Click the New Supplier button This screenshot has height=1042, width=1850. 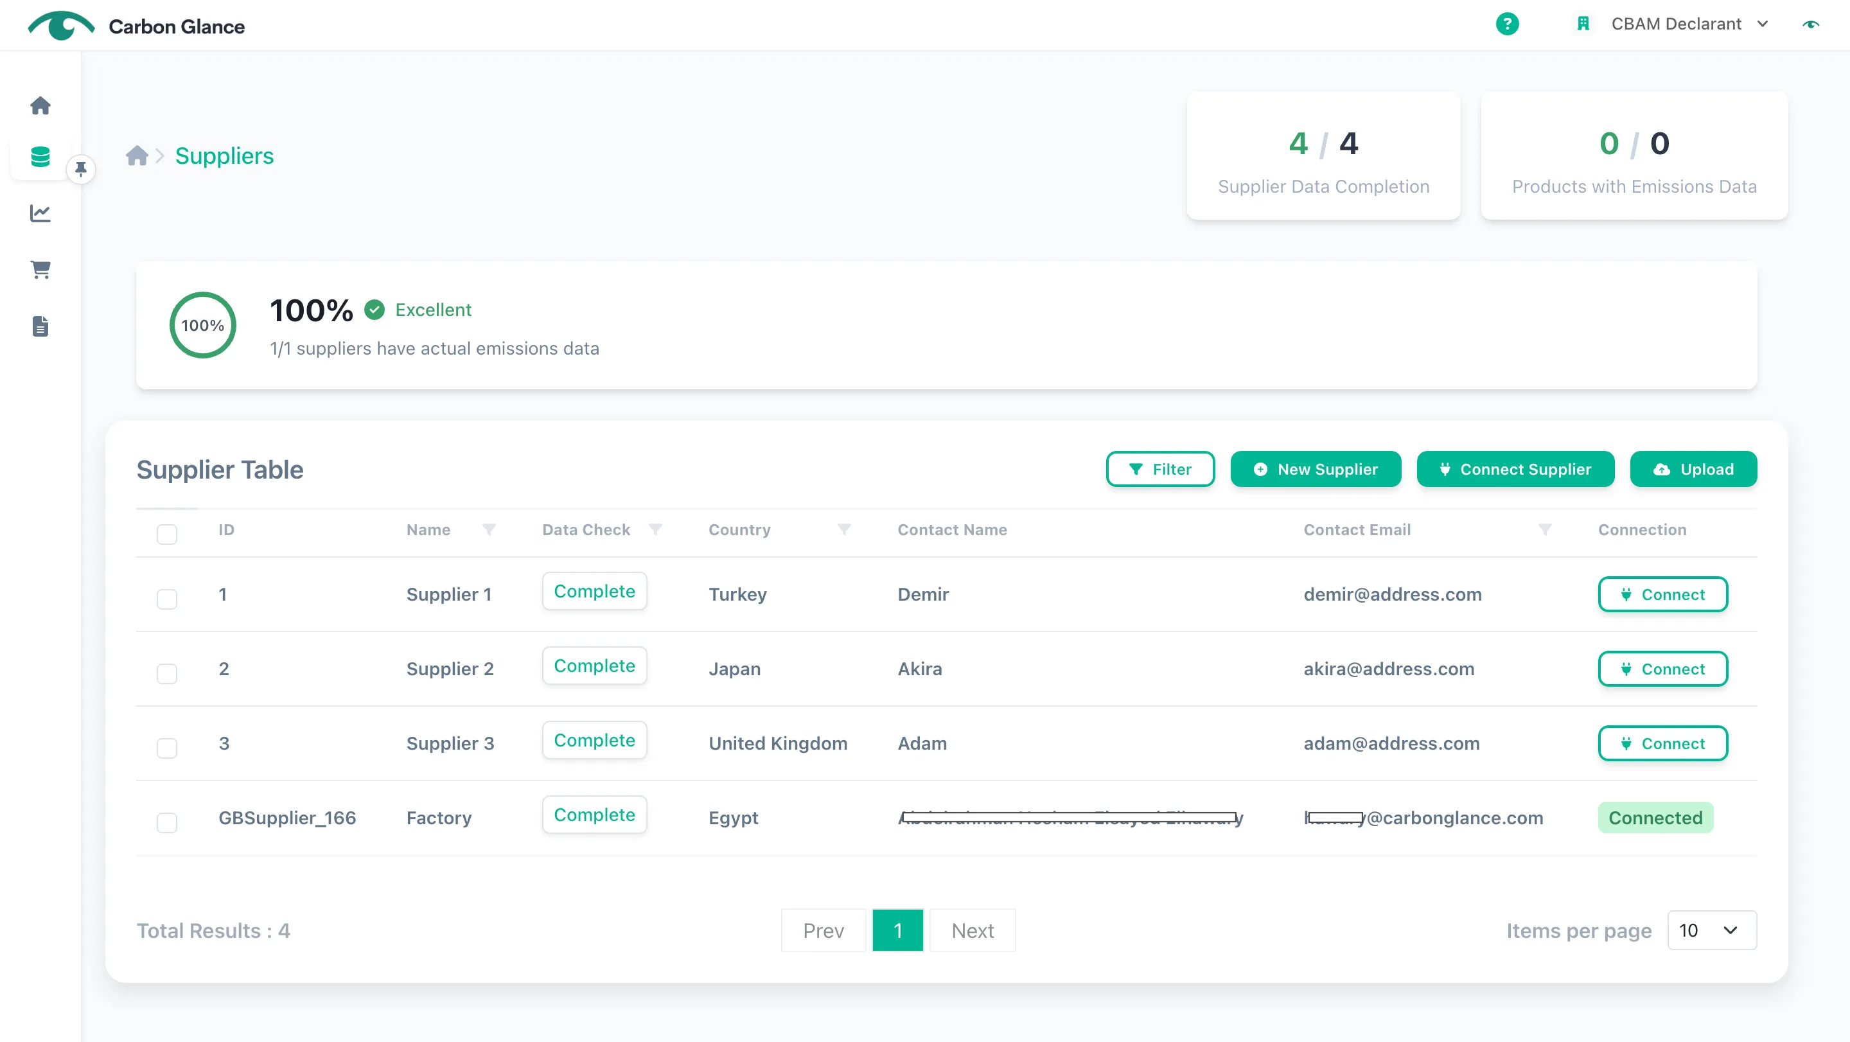click(x=1315, y=469)
